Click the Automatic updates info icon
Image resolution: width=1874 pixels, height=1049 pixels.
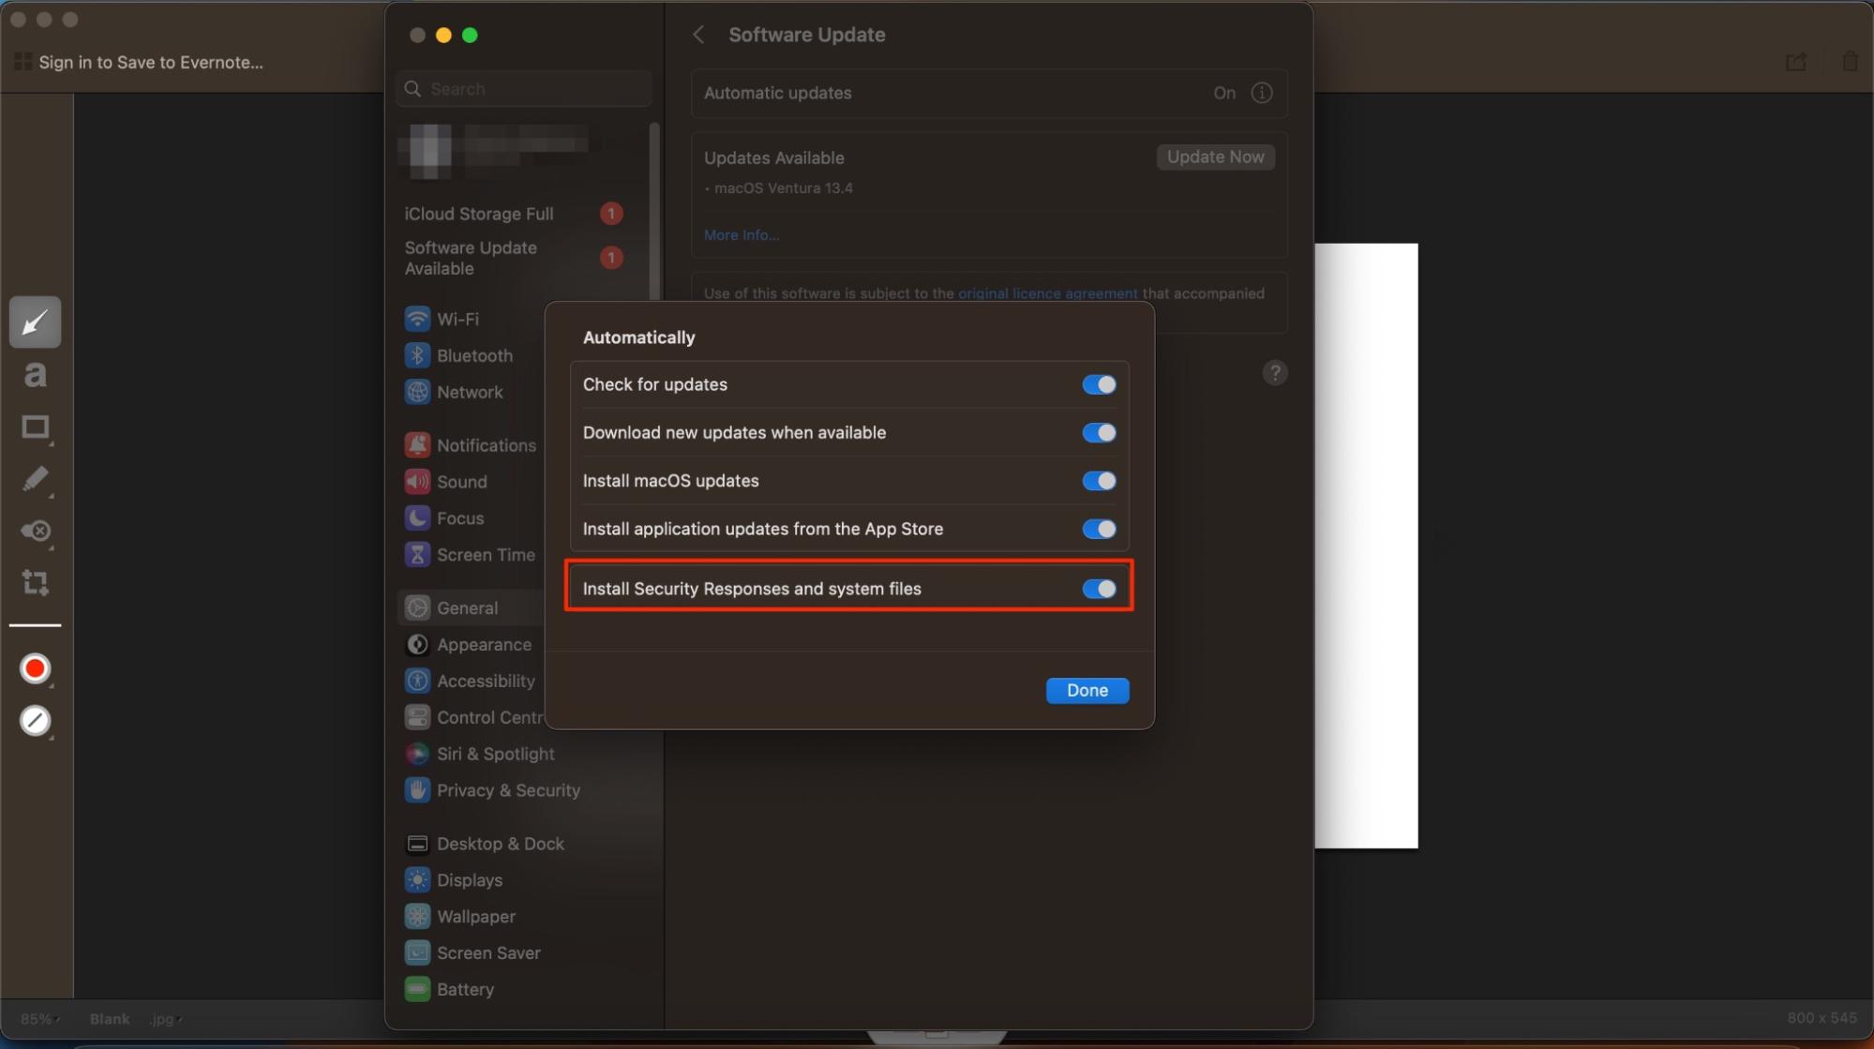click(x=1262, y=93)
